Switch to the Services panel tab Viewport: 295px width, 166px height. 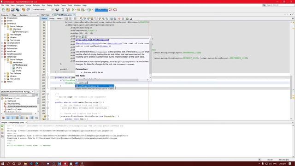pos(24,15)
